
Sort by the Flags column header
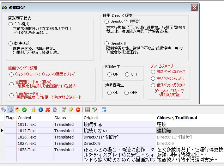[x=10, y=118]
